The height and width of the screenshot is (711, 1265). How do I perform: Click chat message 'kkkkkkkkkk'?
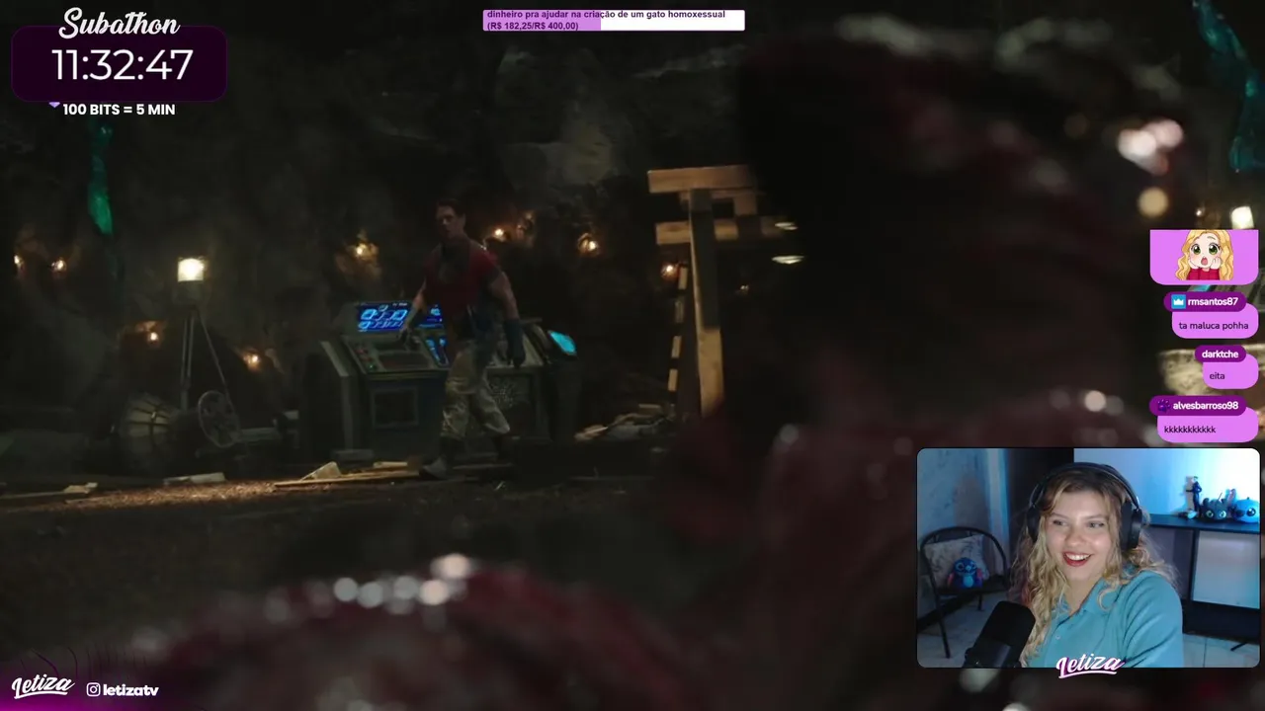pos(1190,430)
